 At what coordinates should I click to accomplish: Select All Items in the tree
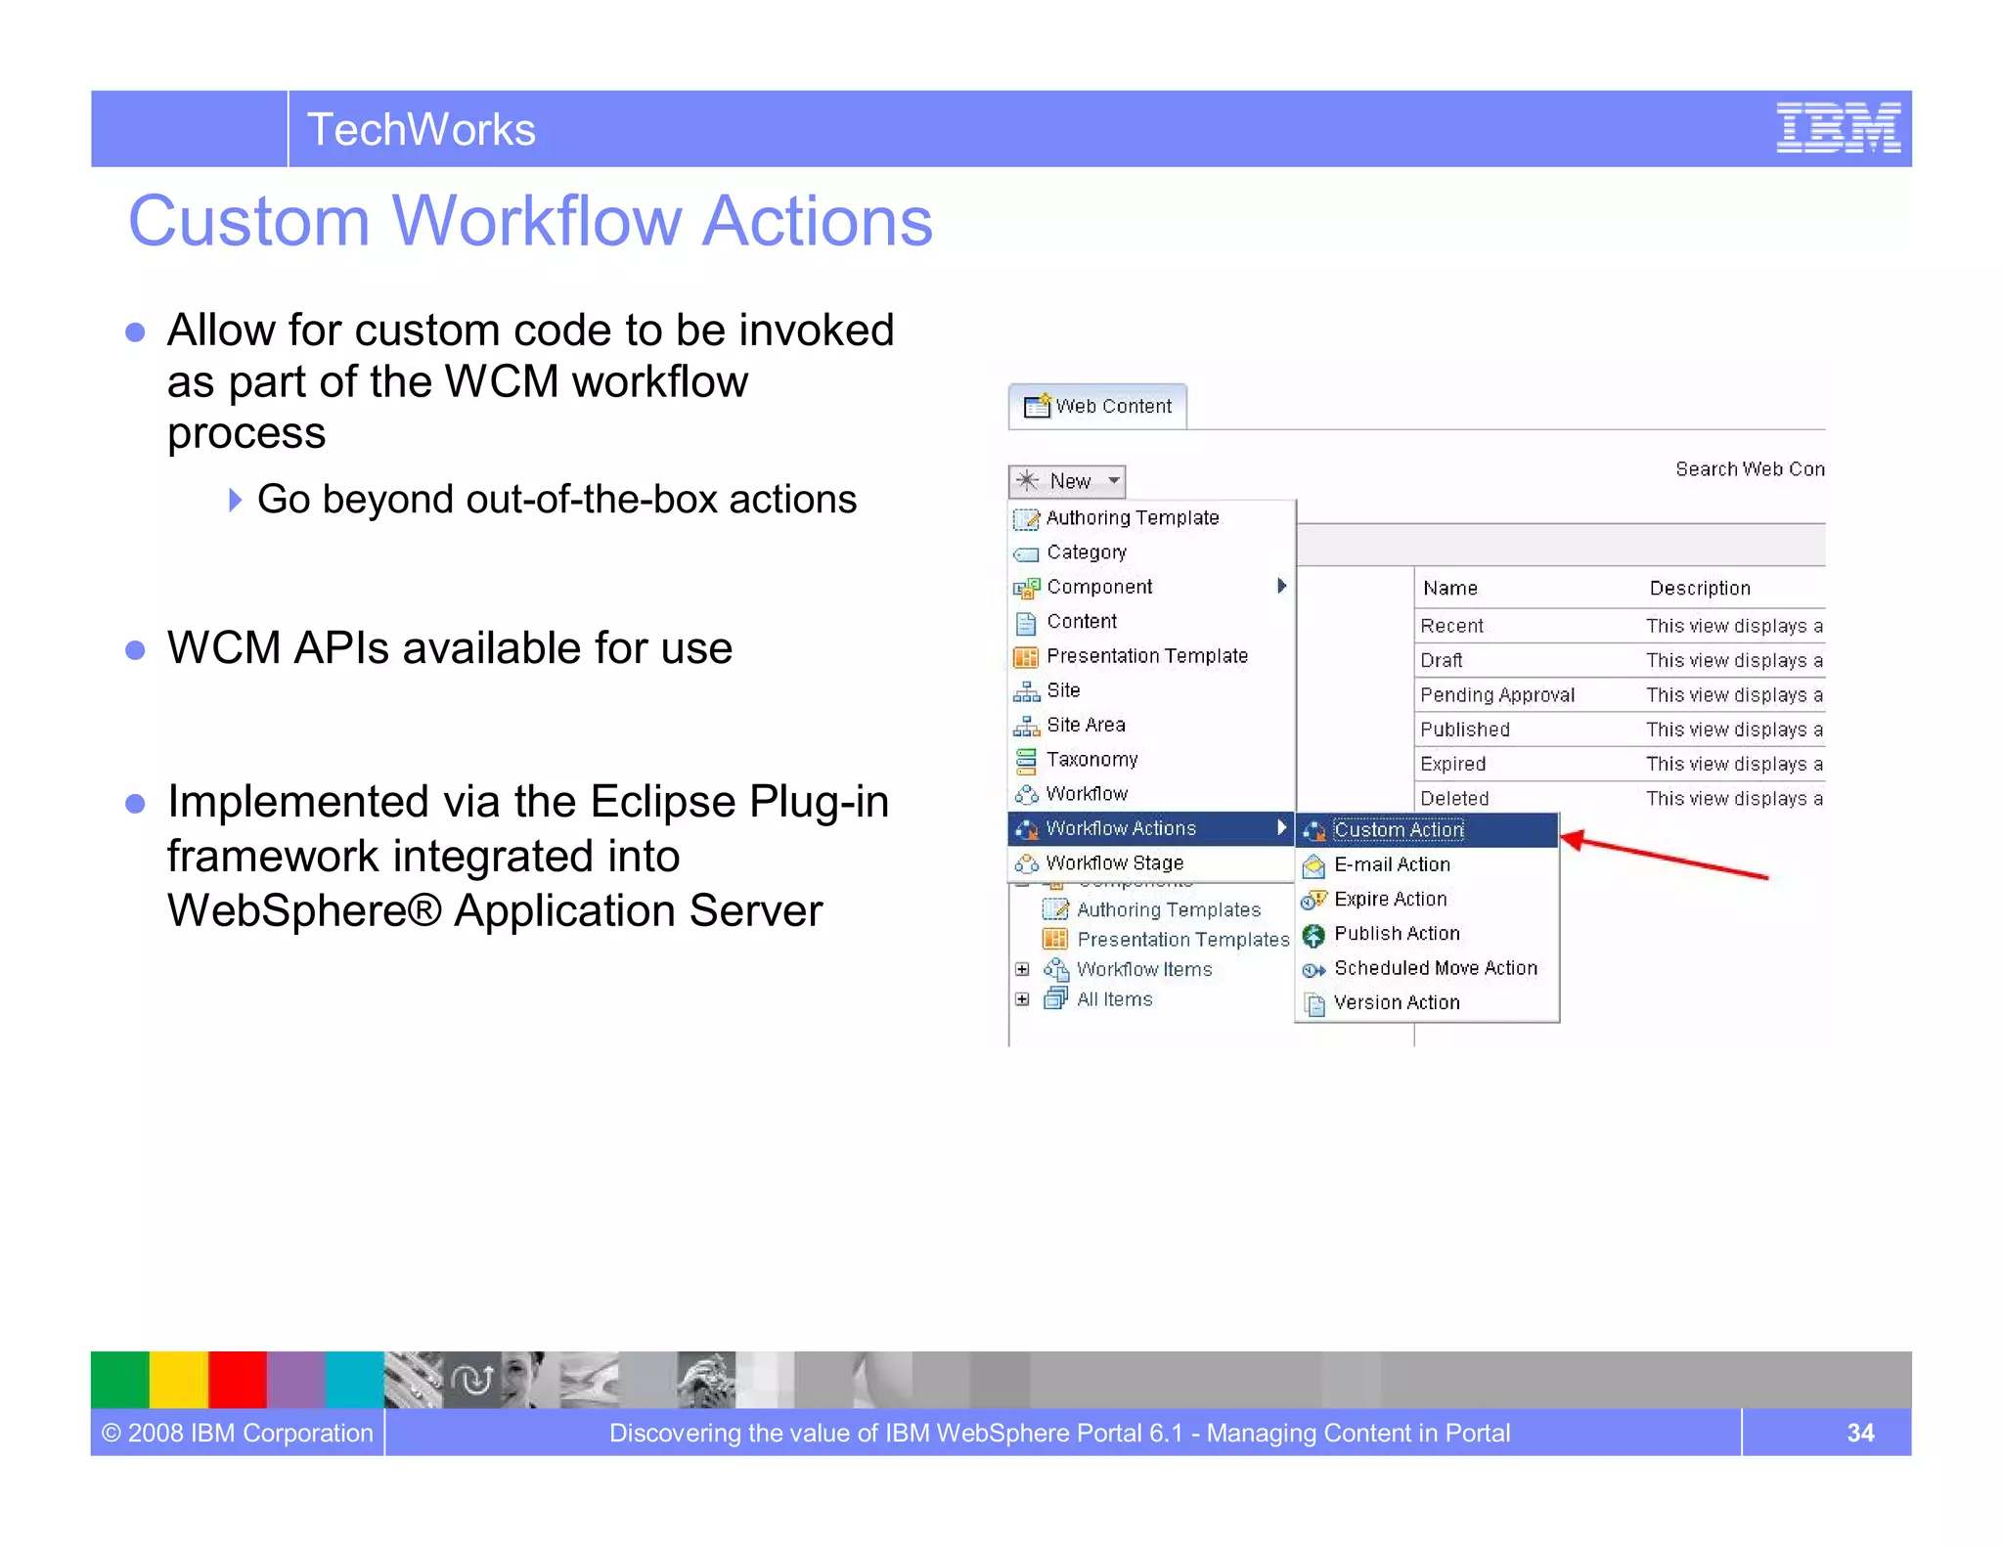point(1114,999)
